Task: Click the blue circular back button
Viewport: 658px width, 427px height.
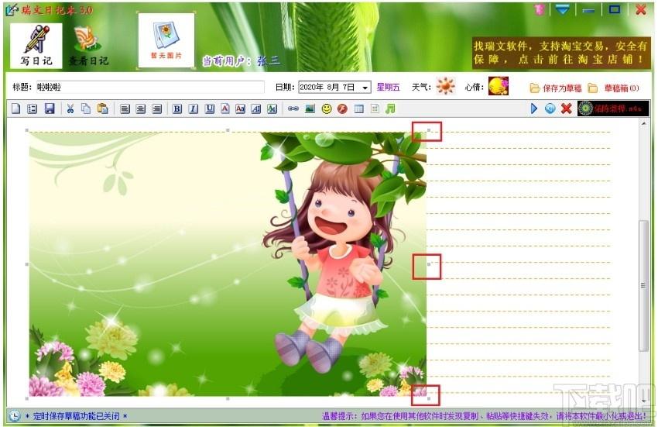Action: pyautogui.click(x=550, y=108)
